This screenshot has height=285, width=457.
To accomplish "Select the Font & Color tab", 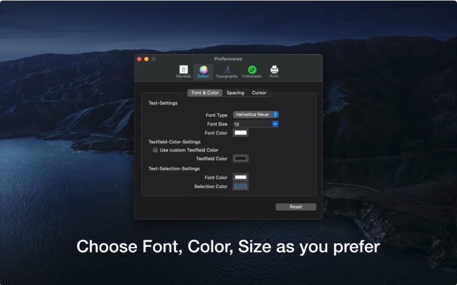I will 204,93.
